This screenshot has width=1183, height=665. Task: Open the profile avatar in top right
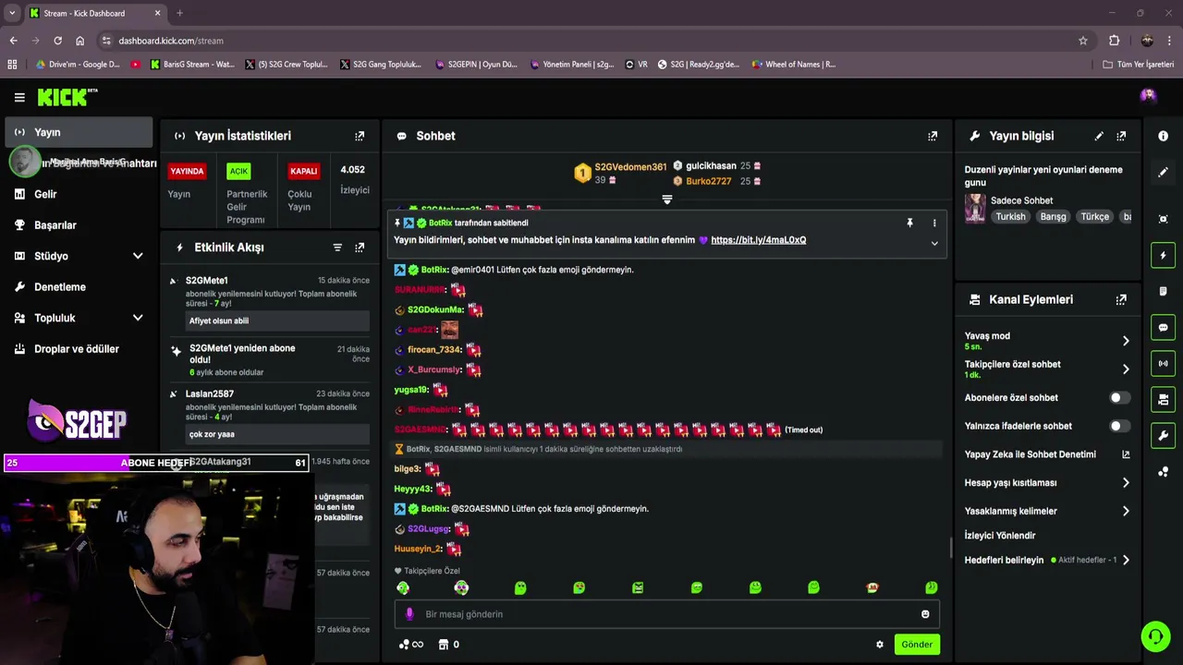click(1148, 95)
